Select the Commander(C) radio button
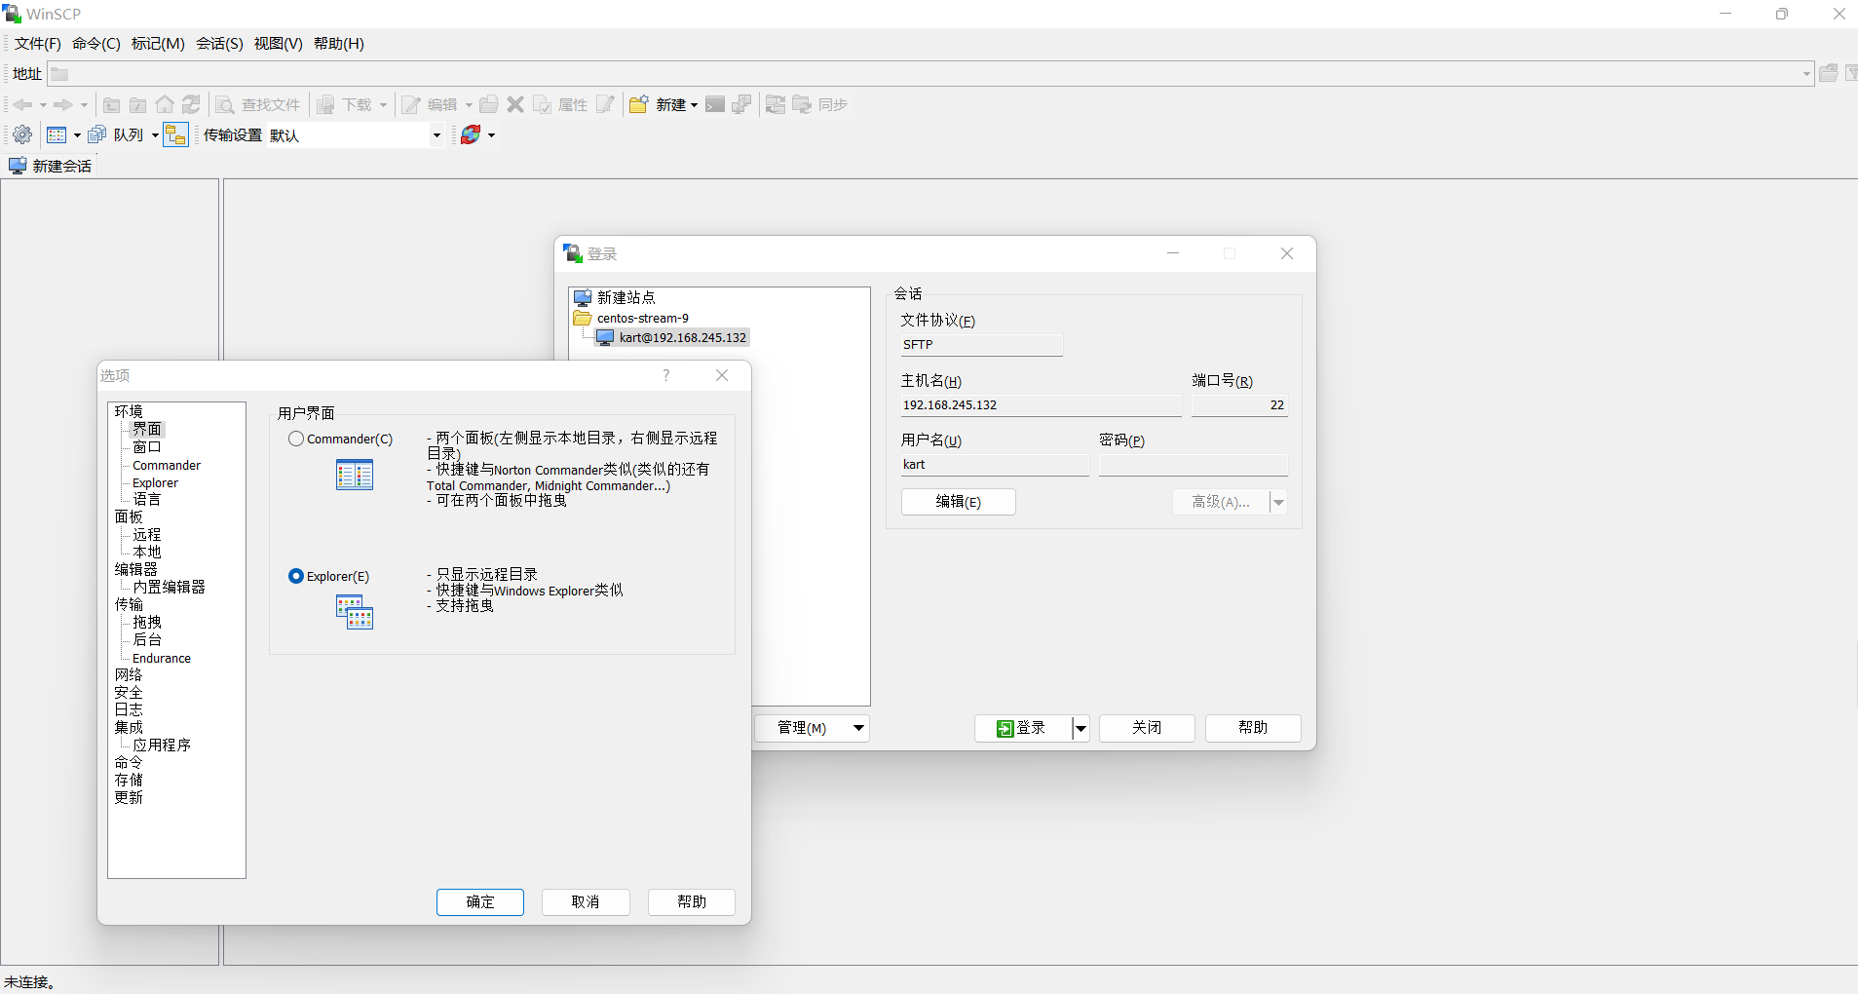Screen dimensions: 1858x994 [x=296, y=440]
